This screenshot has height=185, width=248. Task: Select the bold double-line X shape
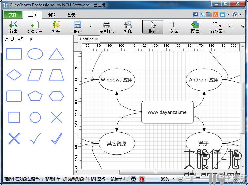14,138
